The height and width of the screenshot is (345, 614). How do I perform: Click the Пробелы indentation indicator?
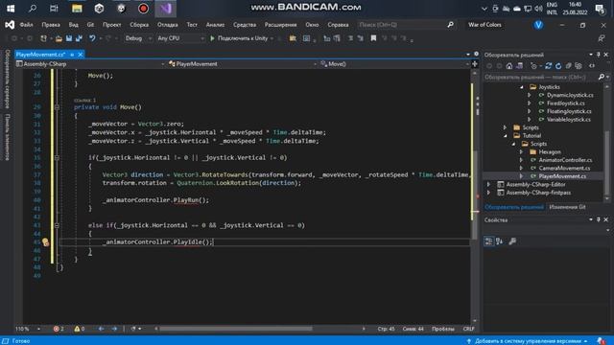tap(443, 329)
